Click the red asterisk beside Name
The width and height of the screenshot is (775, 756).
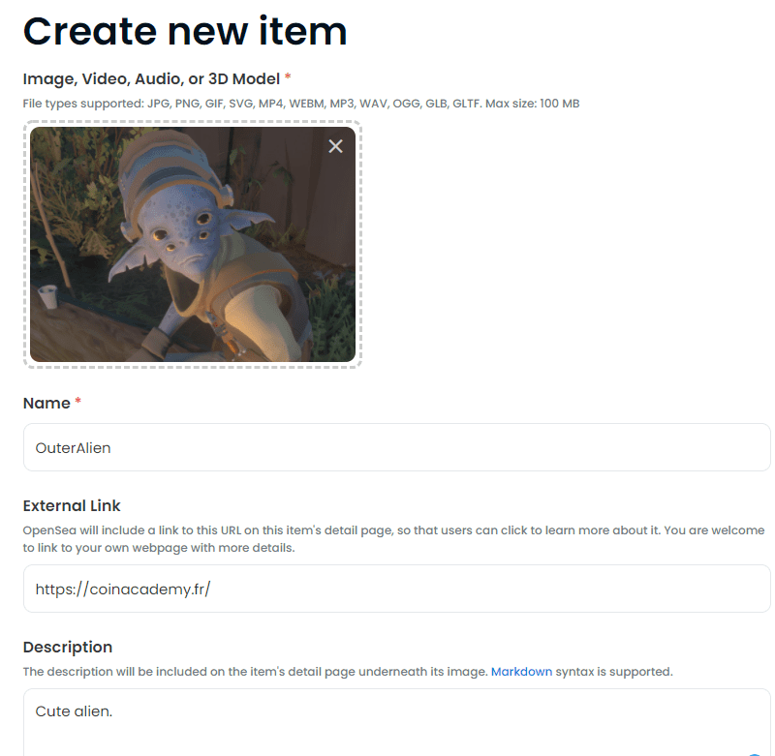[x=77, y=401]
